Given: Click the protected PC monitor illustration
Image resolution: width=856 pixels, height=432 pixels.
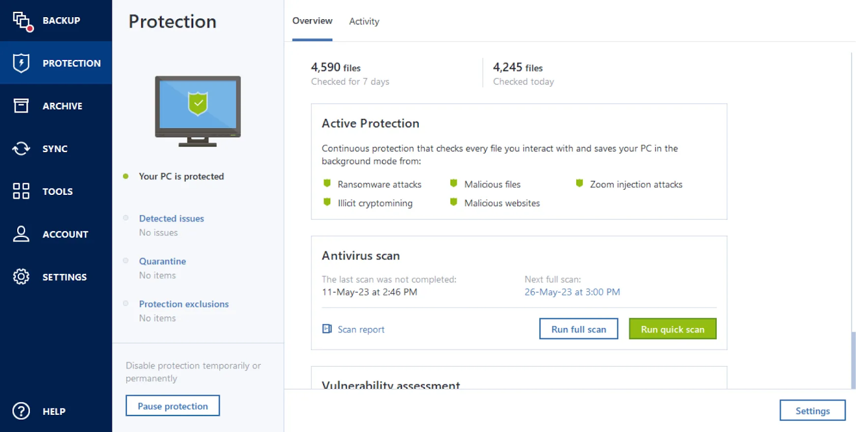Looking at the screenshot, I should click(198, 111).
